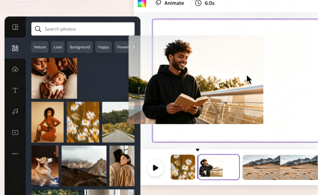The height and width of the screenshot is (195, 318).
Task: Choose the corgi dog photo thumbnail
Action: click(x=45, y=166)
